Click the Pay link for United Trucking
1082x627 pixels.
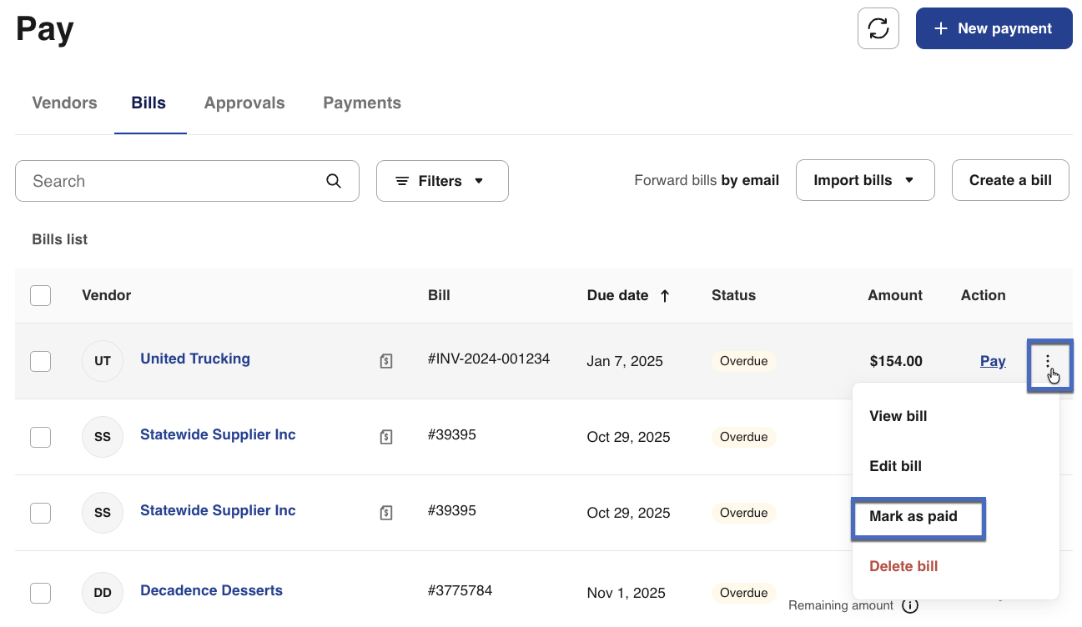click(x=992, y=361)
